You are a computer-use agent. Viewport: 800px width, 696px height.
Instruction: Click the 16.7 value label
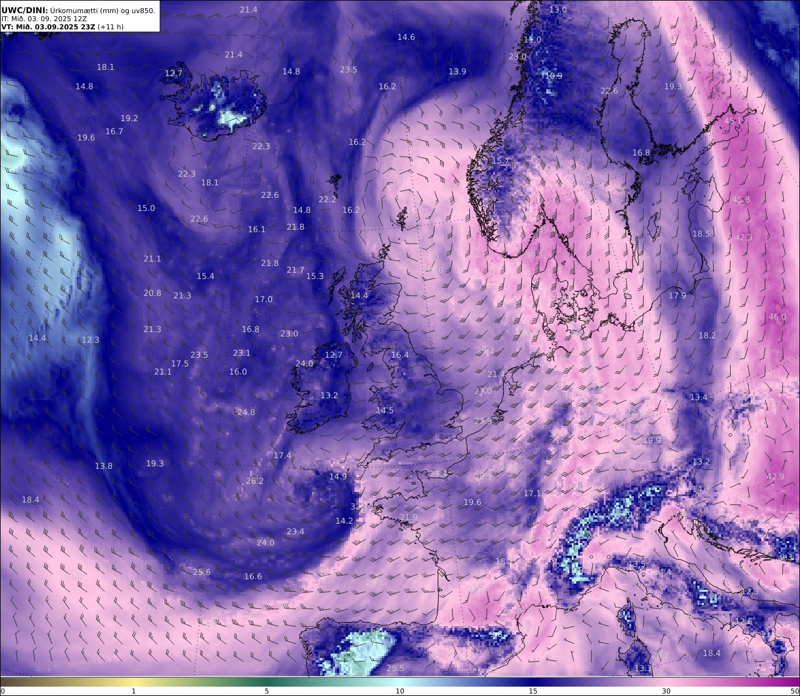tap(114, 132)
